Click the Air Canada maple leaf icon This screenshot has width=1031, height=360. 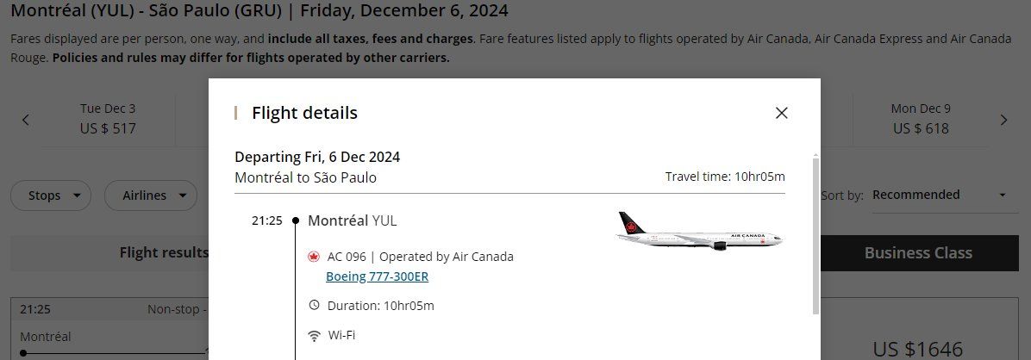pyautogui.click(x=314, y=257)
